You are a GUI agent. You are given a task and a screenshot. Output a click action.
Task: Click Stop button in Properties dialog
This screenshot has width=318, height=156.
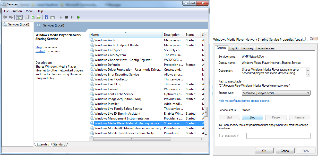[x=253, y=117]
